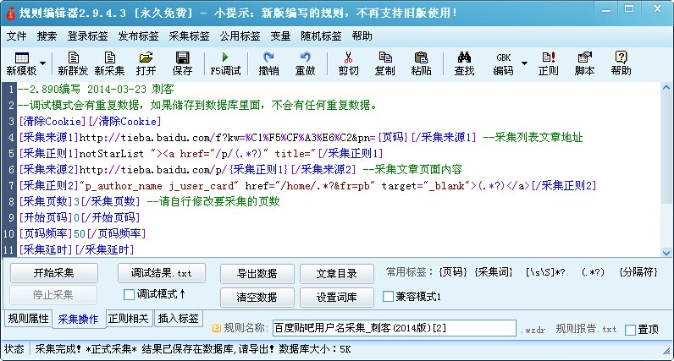Viewport: 674px width, 361px height.
Task: Open the 发布标签 menu
Action: (x=138, y=36)
